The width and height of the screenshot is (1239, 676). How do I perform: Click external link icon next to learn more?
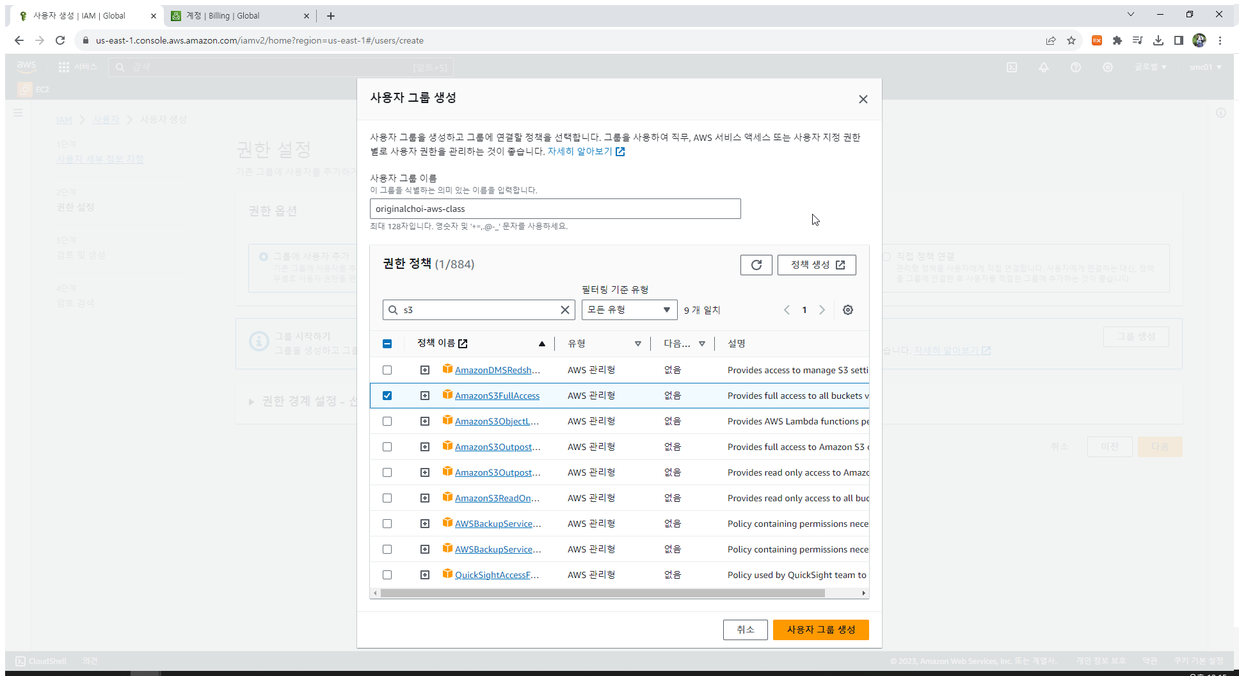coord(620,152)
